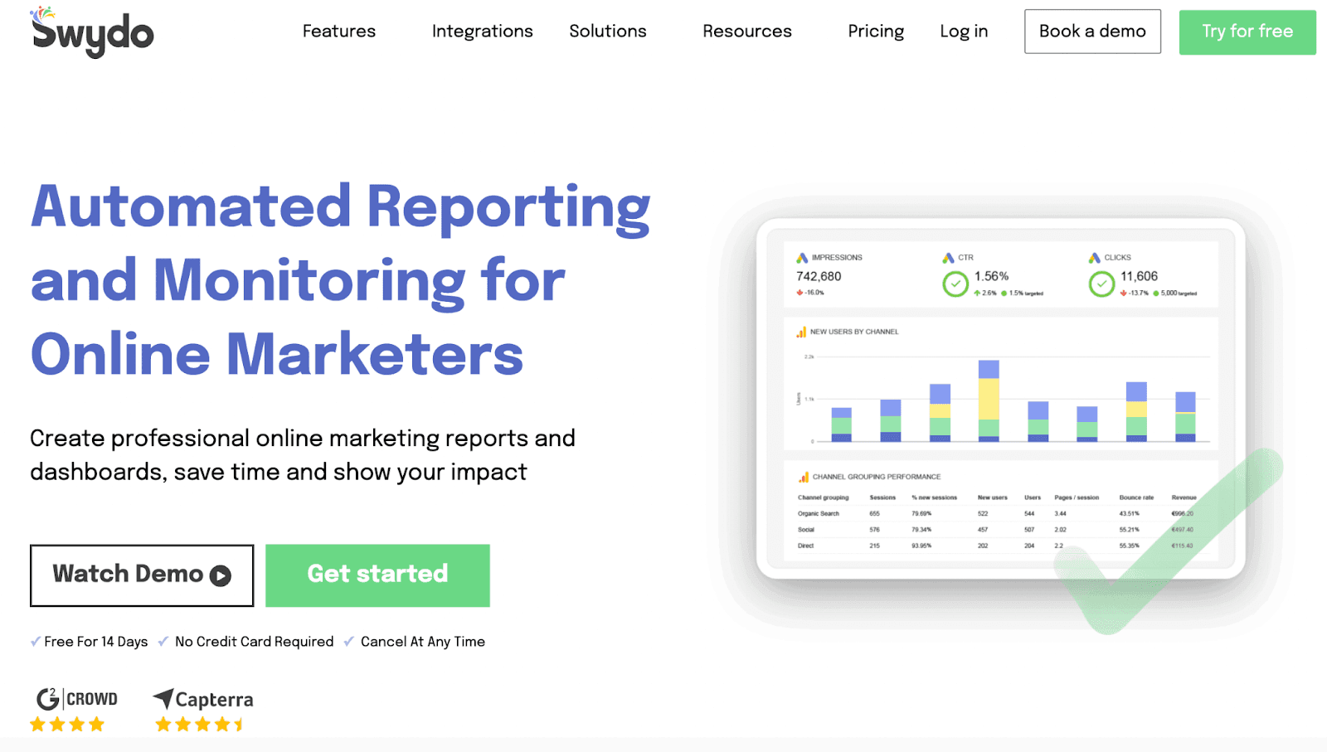
Task: Click the Google Ads icon beside Clicks
Action: pos(1095,258)
